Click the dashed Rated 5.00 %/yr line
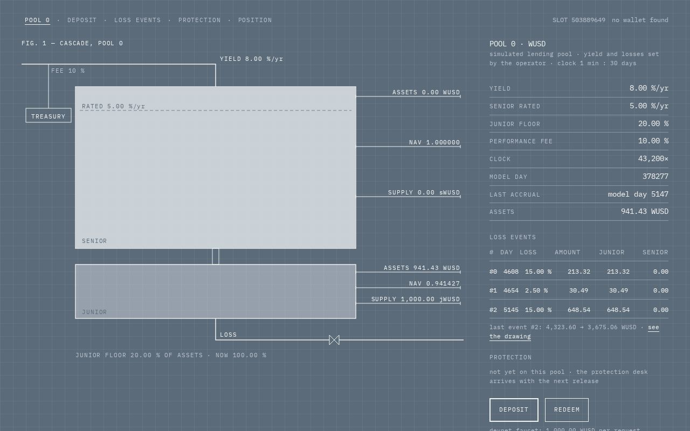This screenshot has width=690, height=431. [x=216, y=110]
